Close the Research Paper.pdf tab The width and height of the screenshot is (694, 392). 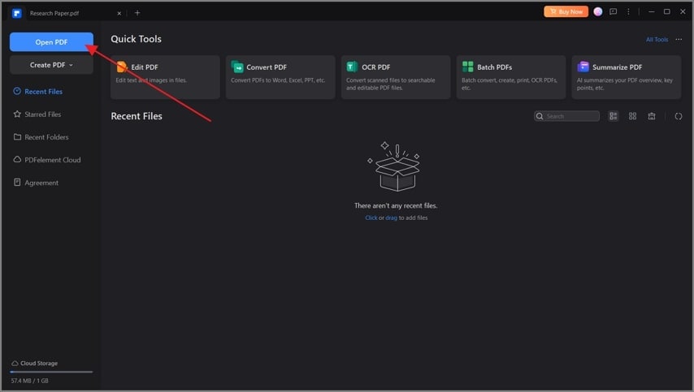click(119, 13)
